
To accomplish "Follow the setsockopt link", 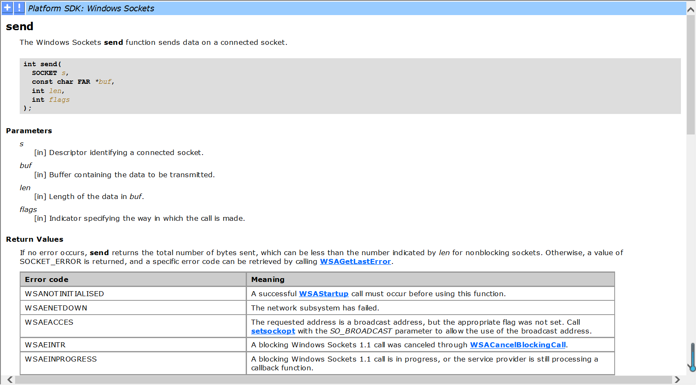I will point(273,331).
